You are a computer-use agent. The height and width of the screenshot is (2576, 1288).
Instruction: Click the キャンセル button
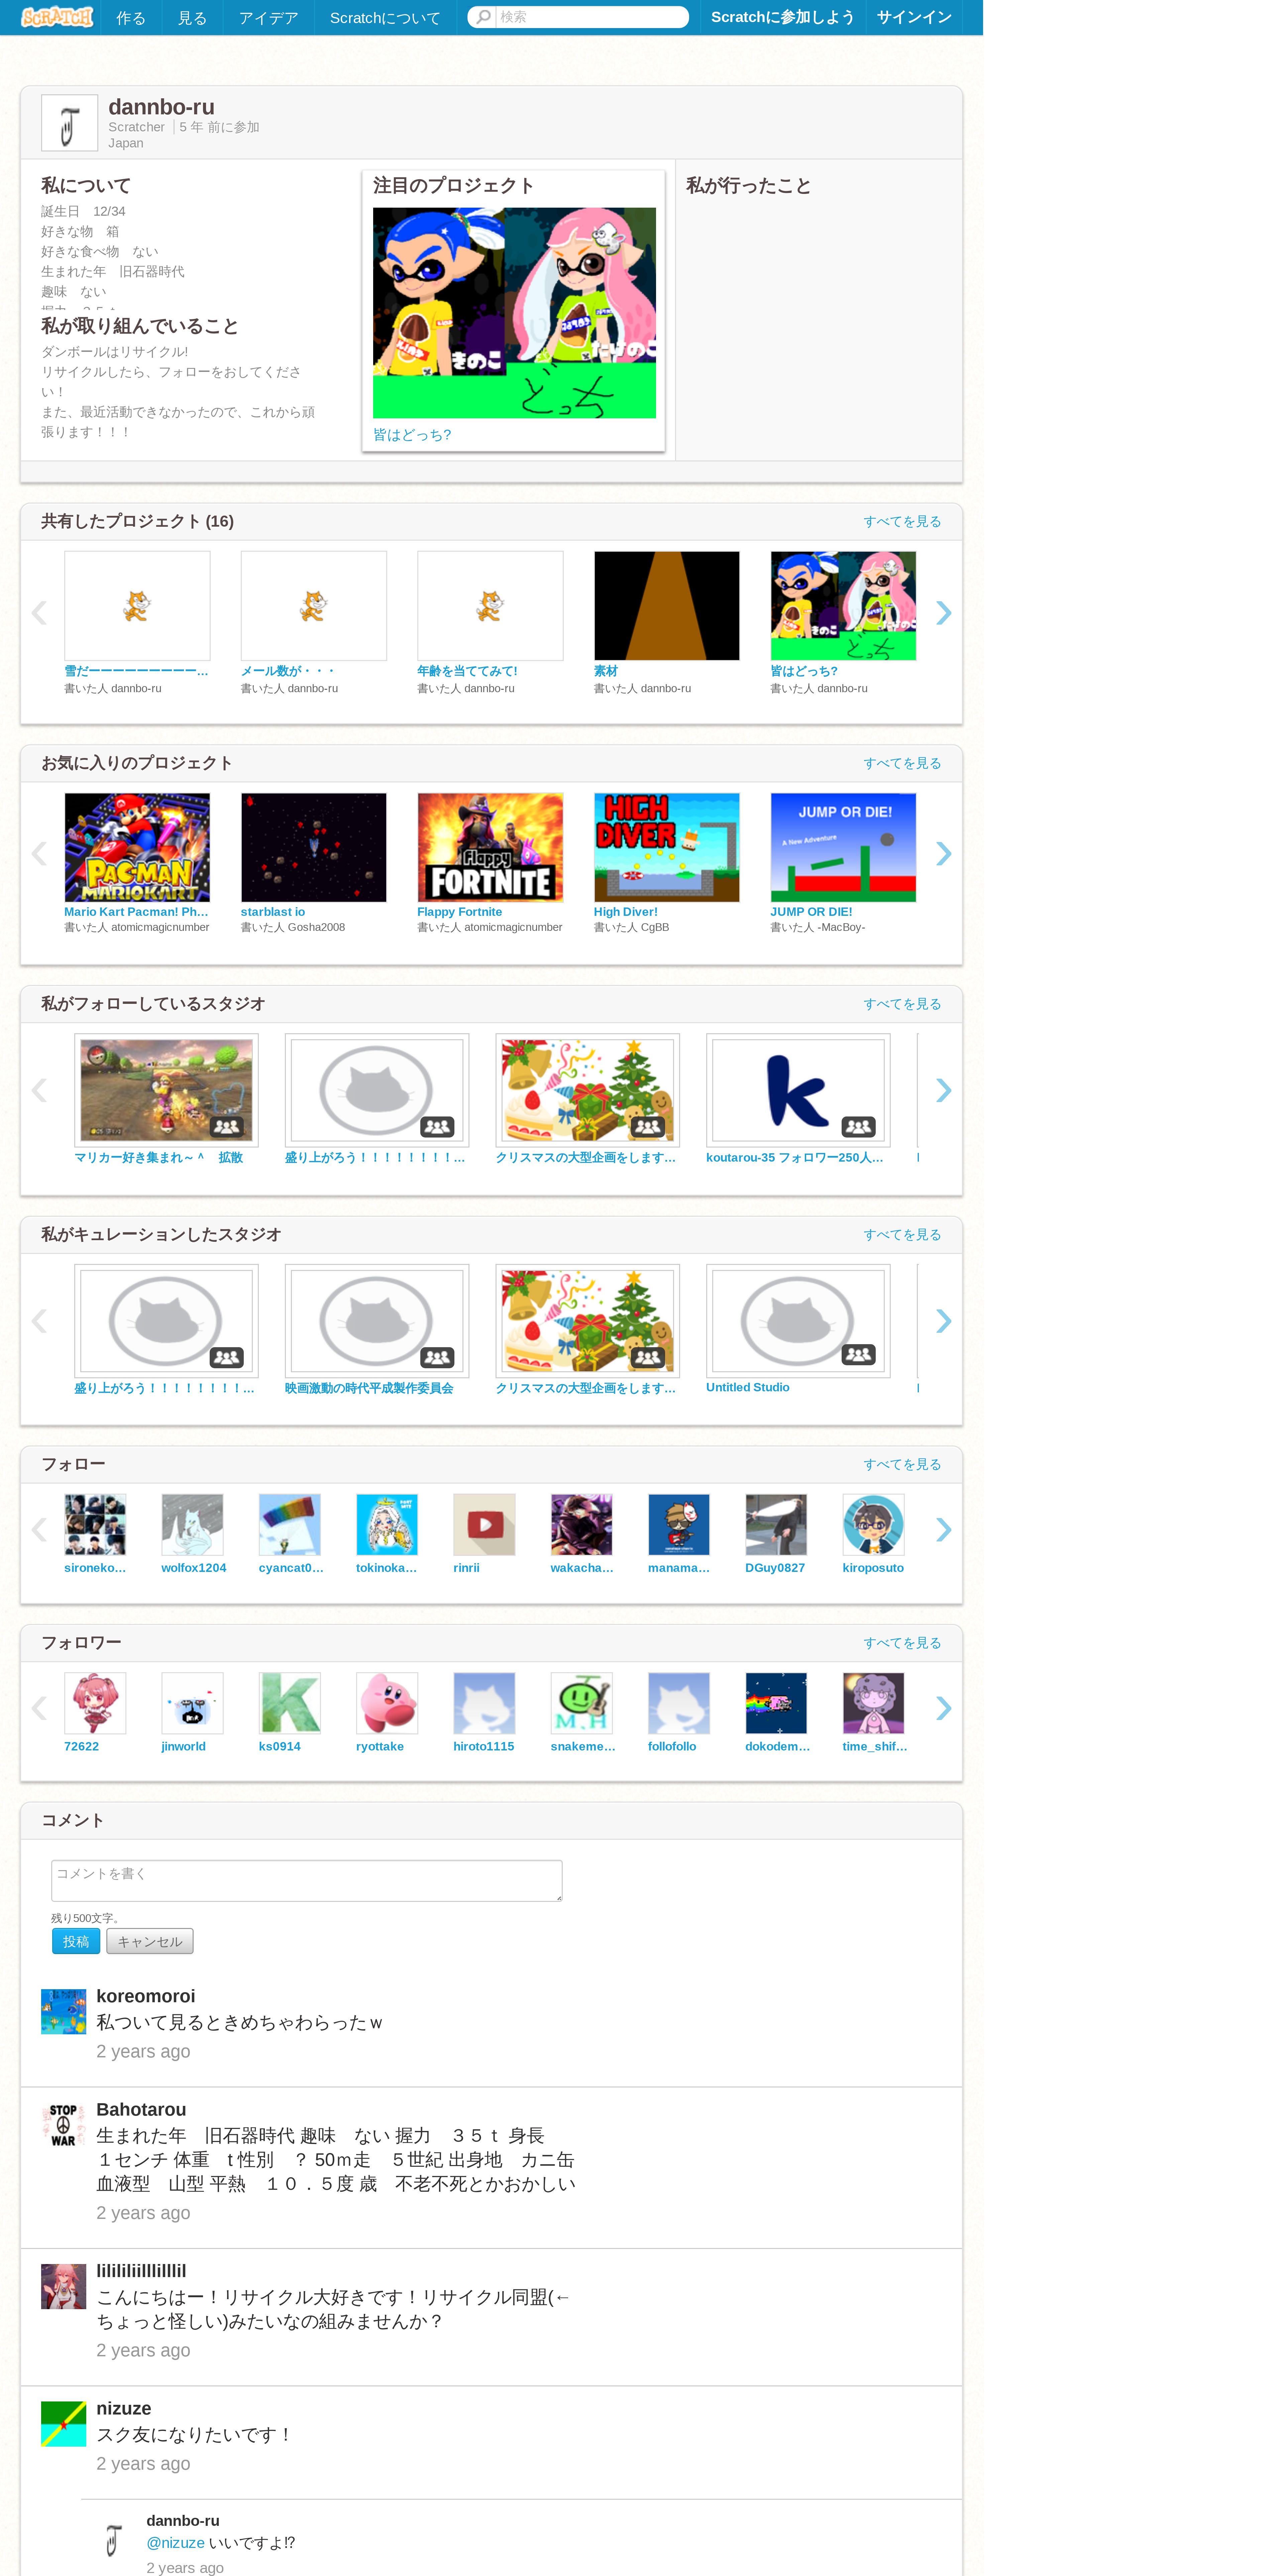point(150,1941)
